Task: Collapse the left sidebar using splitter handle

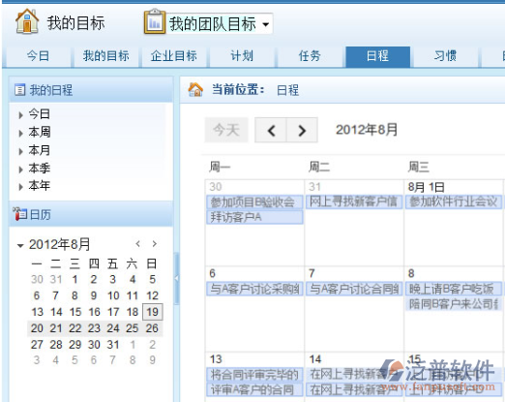Action: (x=176, y=278)
